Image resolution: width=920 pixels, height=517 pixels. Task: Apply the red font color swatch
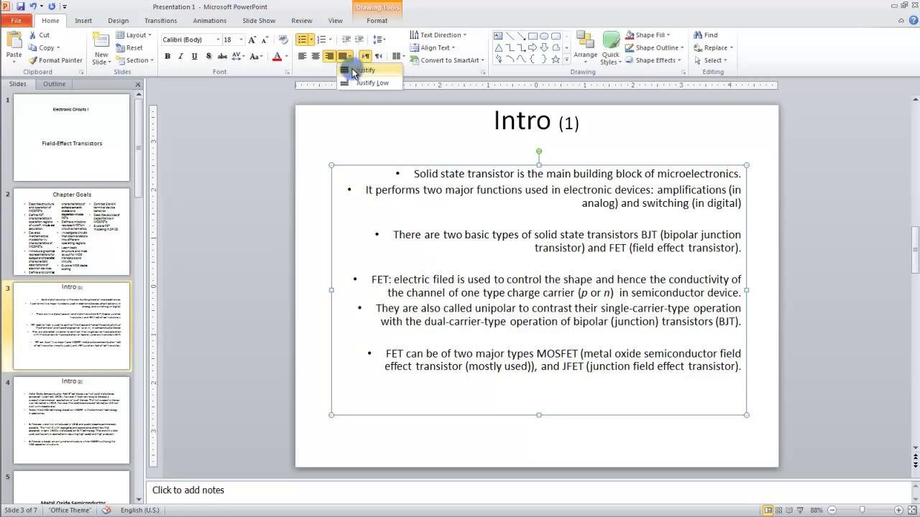277,56
